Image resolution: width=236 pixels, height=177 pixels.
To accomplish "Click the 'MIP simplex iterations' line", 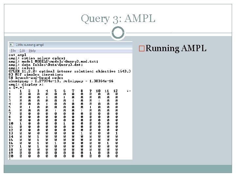I will pyautogui.click(x=36, y=75).
